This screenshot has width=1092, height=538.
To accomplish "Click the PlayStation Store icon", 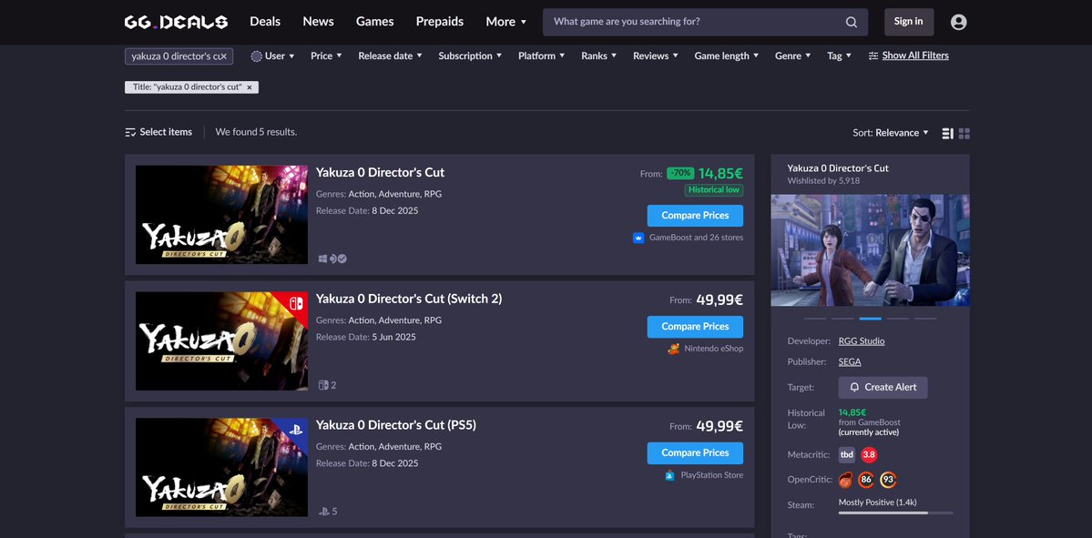I will coord(669,475).
